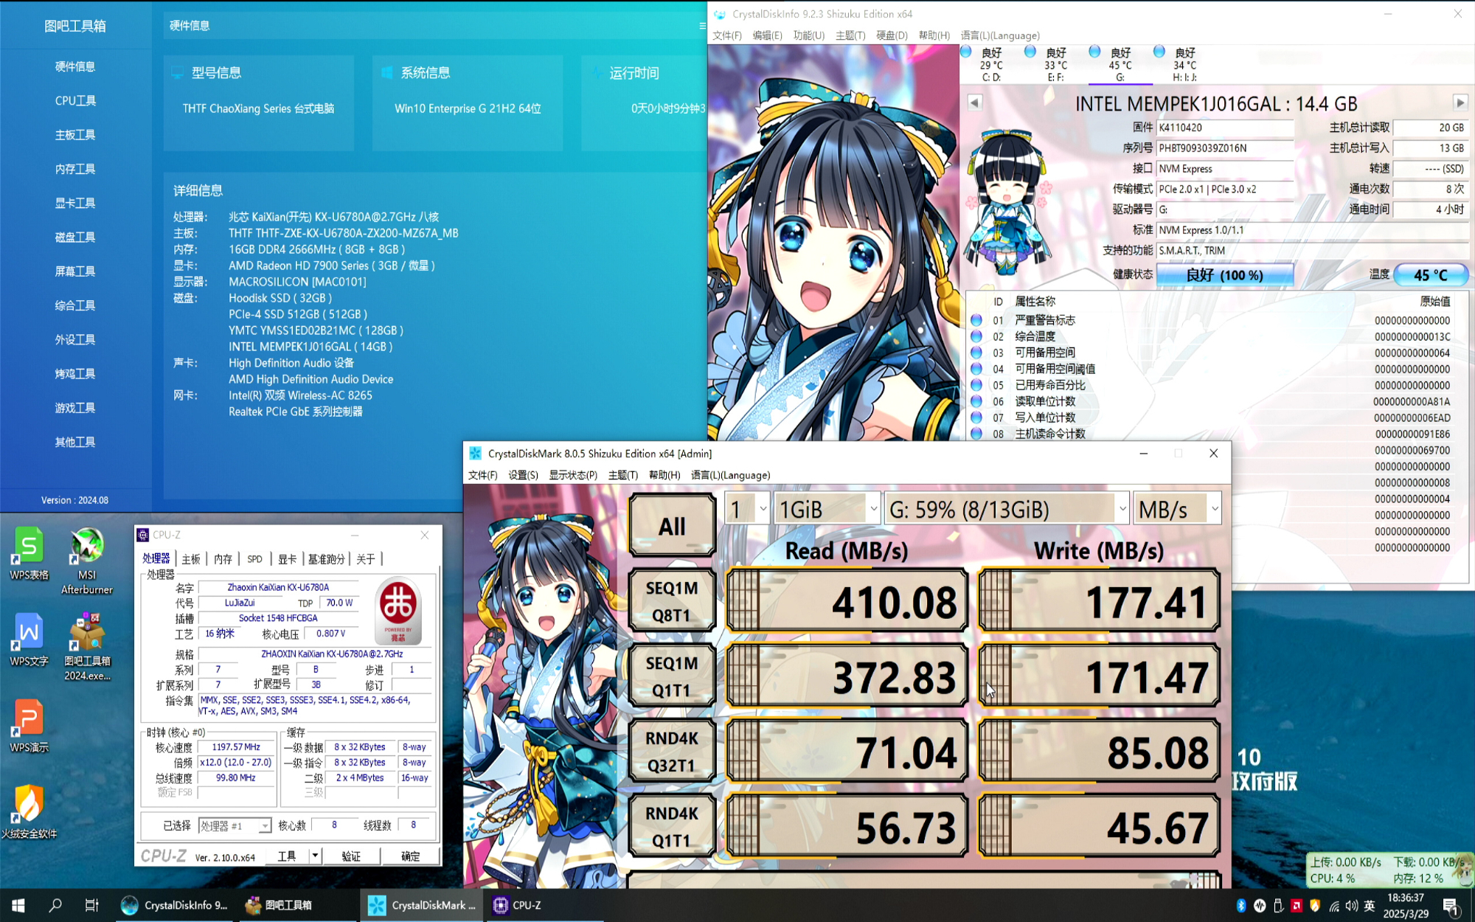This screenshot has width=1475, height=922.
Task: Select 烤鸡工具 in 图吧工具箱 sidebar
Action: (75, 373)
